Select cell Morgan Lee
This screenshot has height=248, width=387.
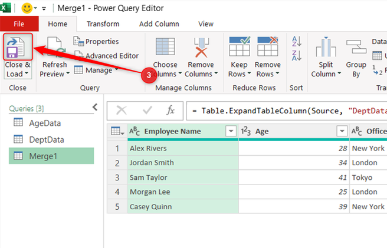[x=183, y=192]
